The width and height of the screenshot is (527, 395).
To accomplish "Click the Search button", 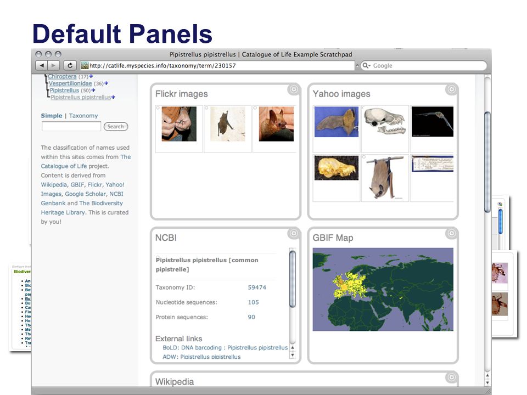I will [116, 126].
